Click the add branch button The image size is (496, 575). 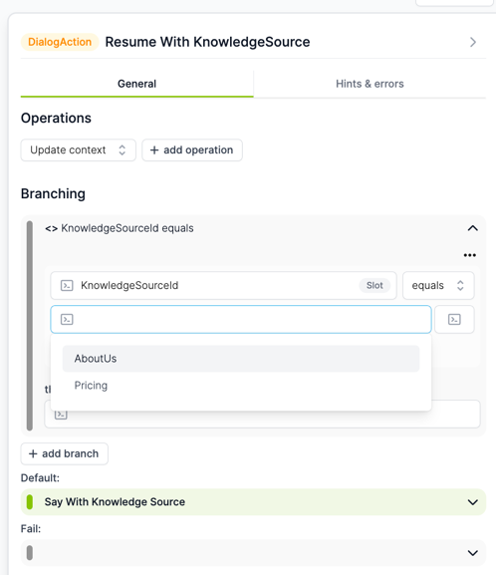64,453
